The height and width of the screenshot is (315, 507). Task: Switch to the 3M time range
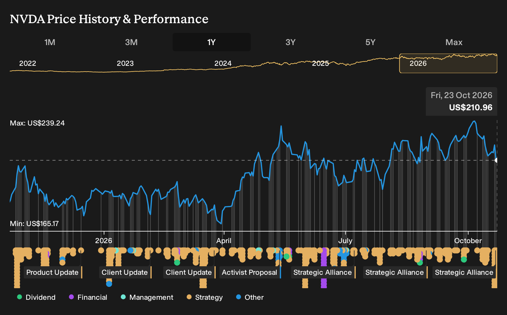point(131,42)
